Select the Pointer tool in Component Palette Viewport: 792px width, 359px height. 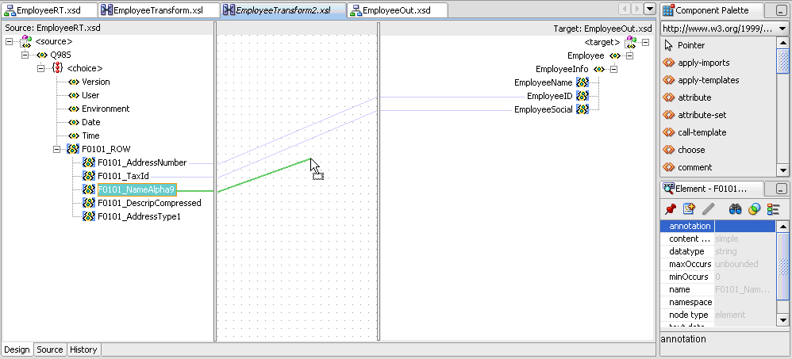(691, 45)
